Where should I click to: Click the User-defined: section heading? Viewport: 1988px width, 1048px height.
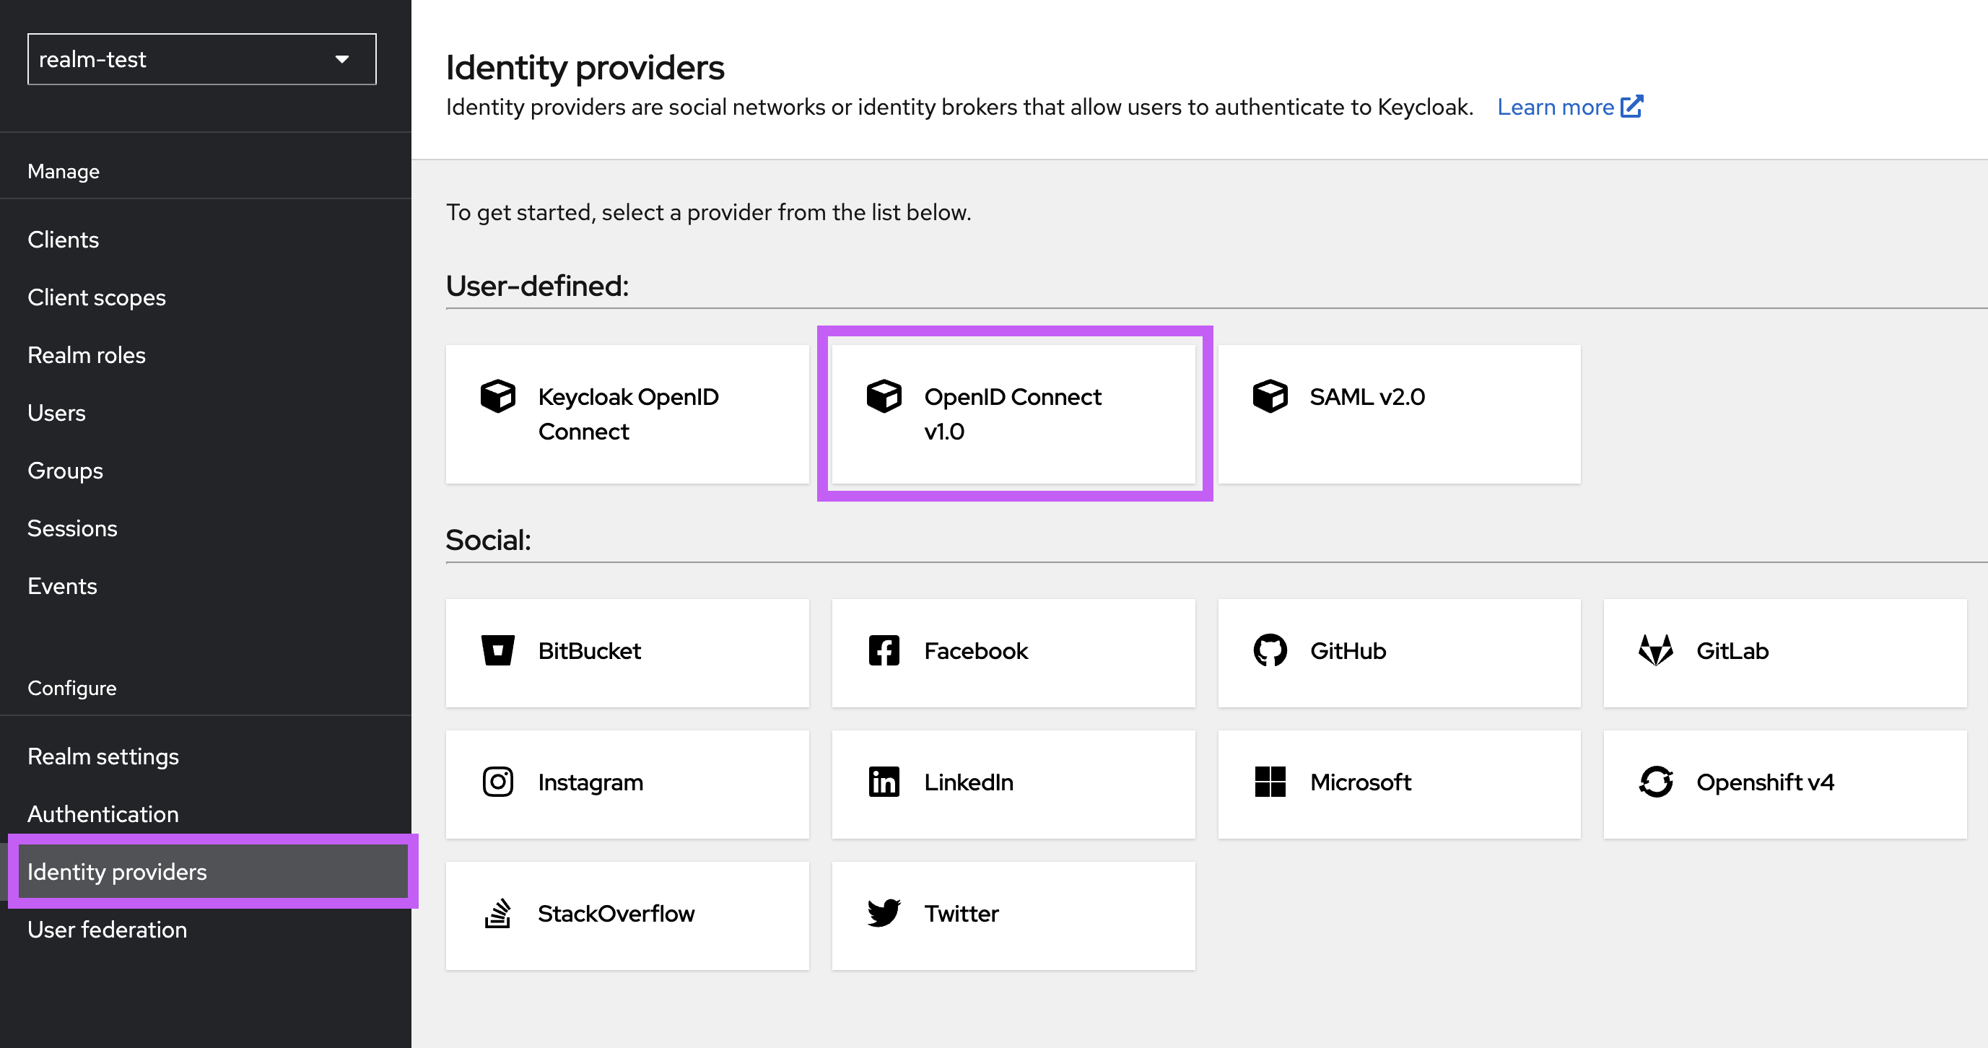click(x=537, y=287)
